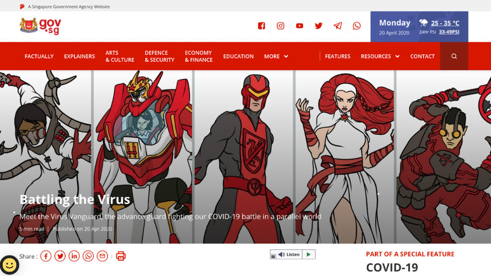Open the header WhatsApp icon
Screen dimensions: 491x276
coord(357,26)
